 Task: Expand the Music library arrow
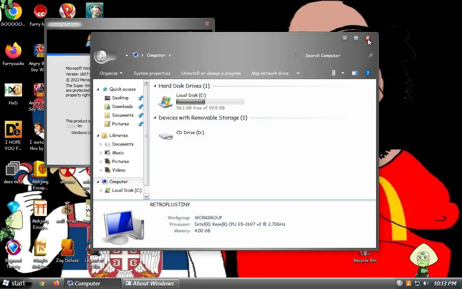tap(101, 153)
